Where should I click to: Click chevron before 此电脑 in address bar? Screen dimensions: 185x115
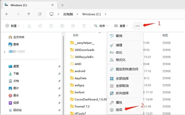58,14
